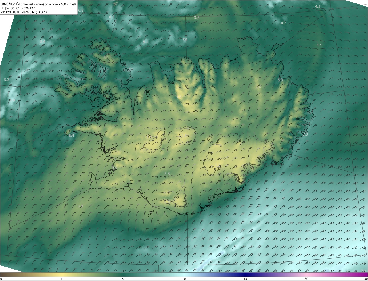Viewport: 368px width, 281px height.
Task: Click the pale yellow segment of the color bar
Action: [62, 275]
